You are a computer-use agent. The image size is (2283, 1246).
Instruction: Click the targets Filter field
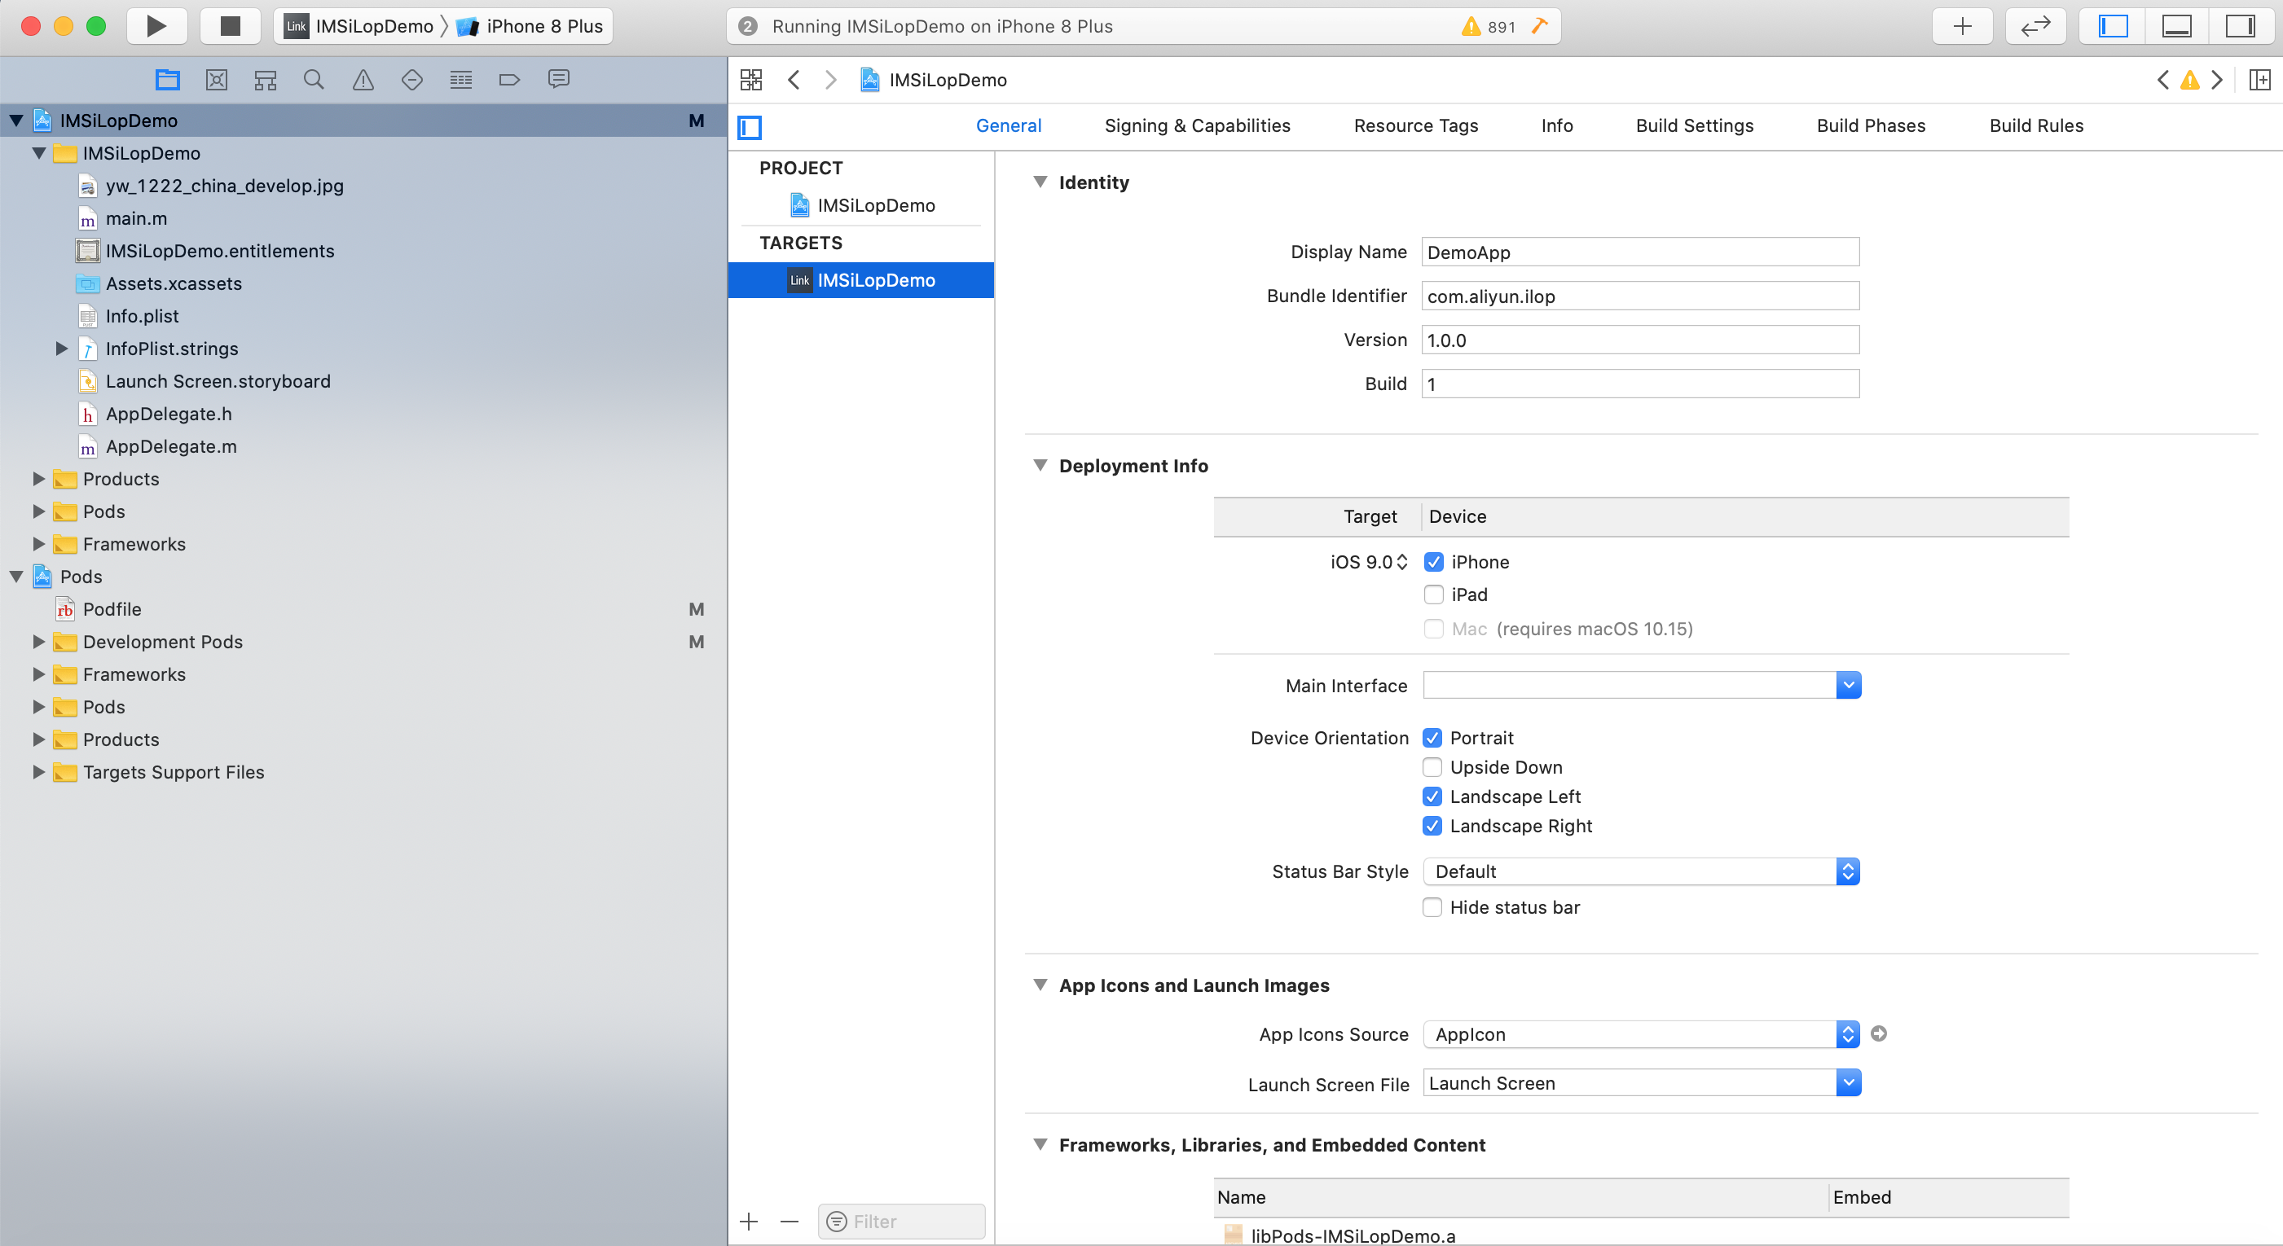[x=900, y=1222]
